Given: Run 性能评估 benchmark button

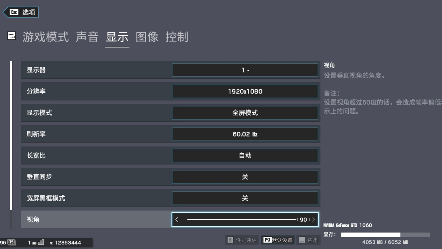Looking at the screenshot, I should click(242, 240).
